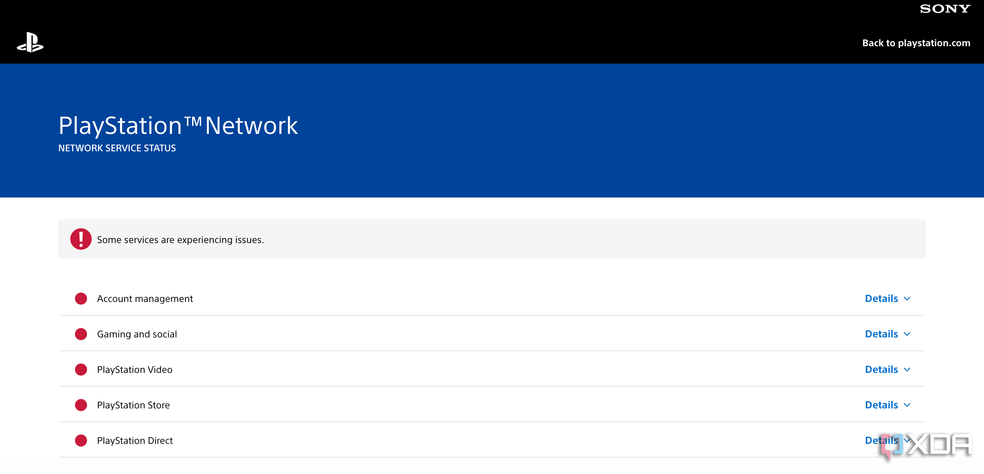Click the Sony logo
984x474 pixels.
[945, 9]
